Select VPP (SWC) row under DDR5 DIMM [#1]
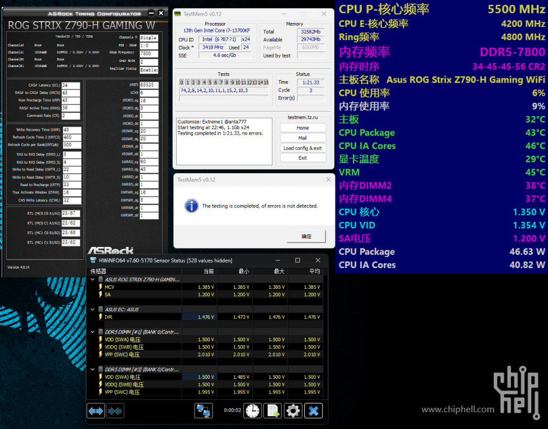The image size is (548, 429). point(122,355)
